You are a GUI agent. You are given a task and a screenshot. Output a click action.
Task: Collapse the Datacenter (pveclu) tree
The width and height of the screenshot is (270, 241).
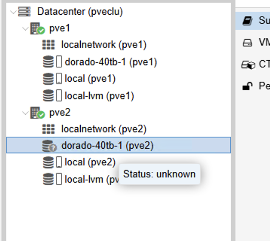pos(13,12)
